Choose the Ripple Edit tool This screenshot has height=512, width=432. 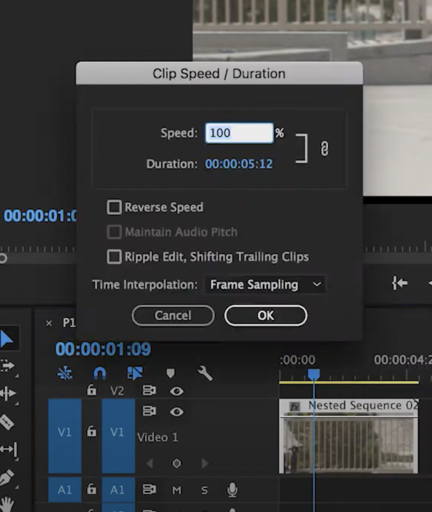(x=8, y=393)
